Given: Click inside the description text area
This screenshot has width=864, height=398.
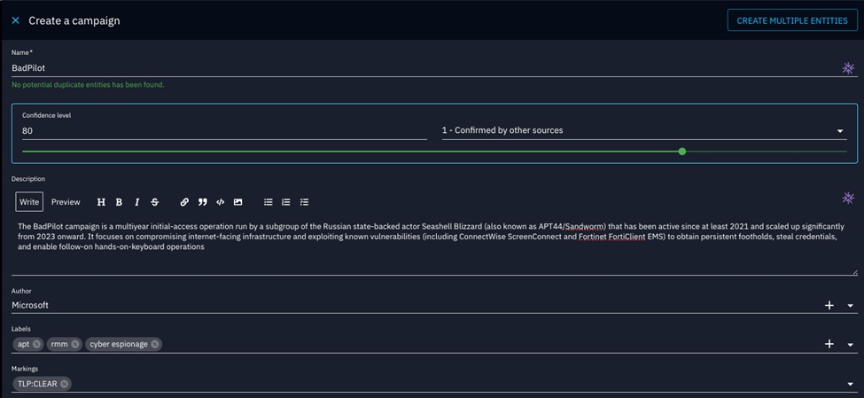Looking at the screenshot, I should point(434,246).
